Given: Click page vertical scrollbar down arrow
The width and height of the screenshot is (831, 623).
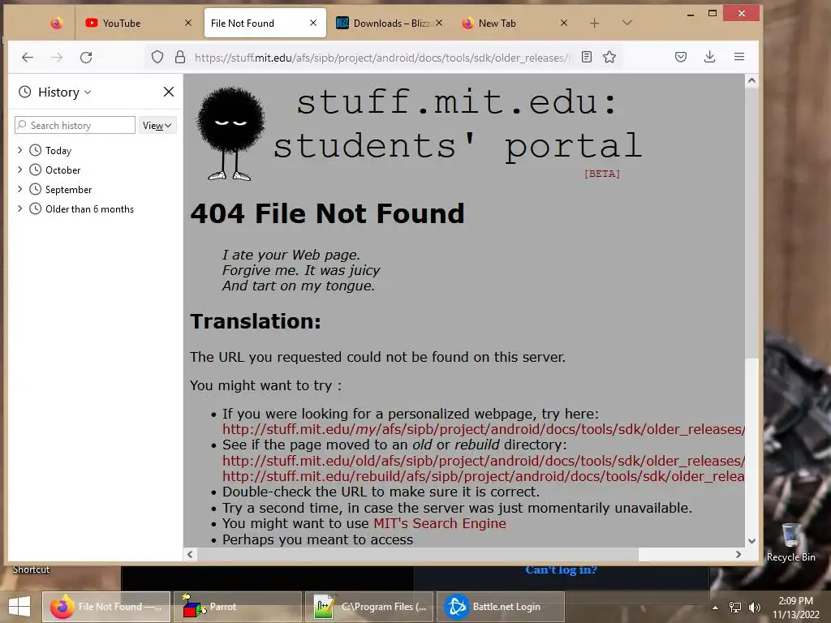Looking at the screenshot, I should coord(751,541).
